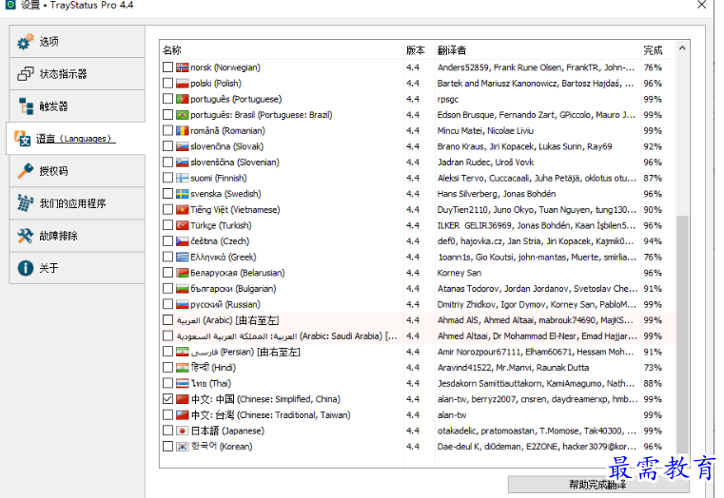Open the 触发器 tab

click(77, 106)
